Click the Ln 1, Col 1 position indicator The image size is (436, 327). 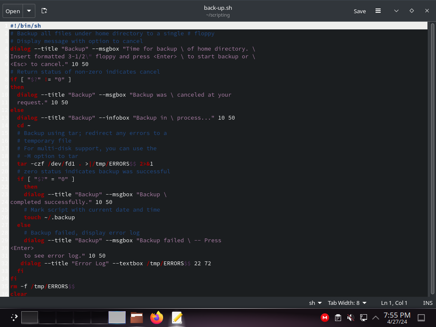394,303
